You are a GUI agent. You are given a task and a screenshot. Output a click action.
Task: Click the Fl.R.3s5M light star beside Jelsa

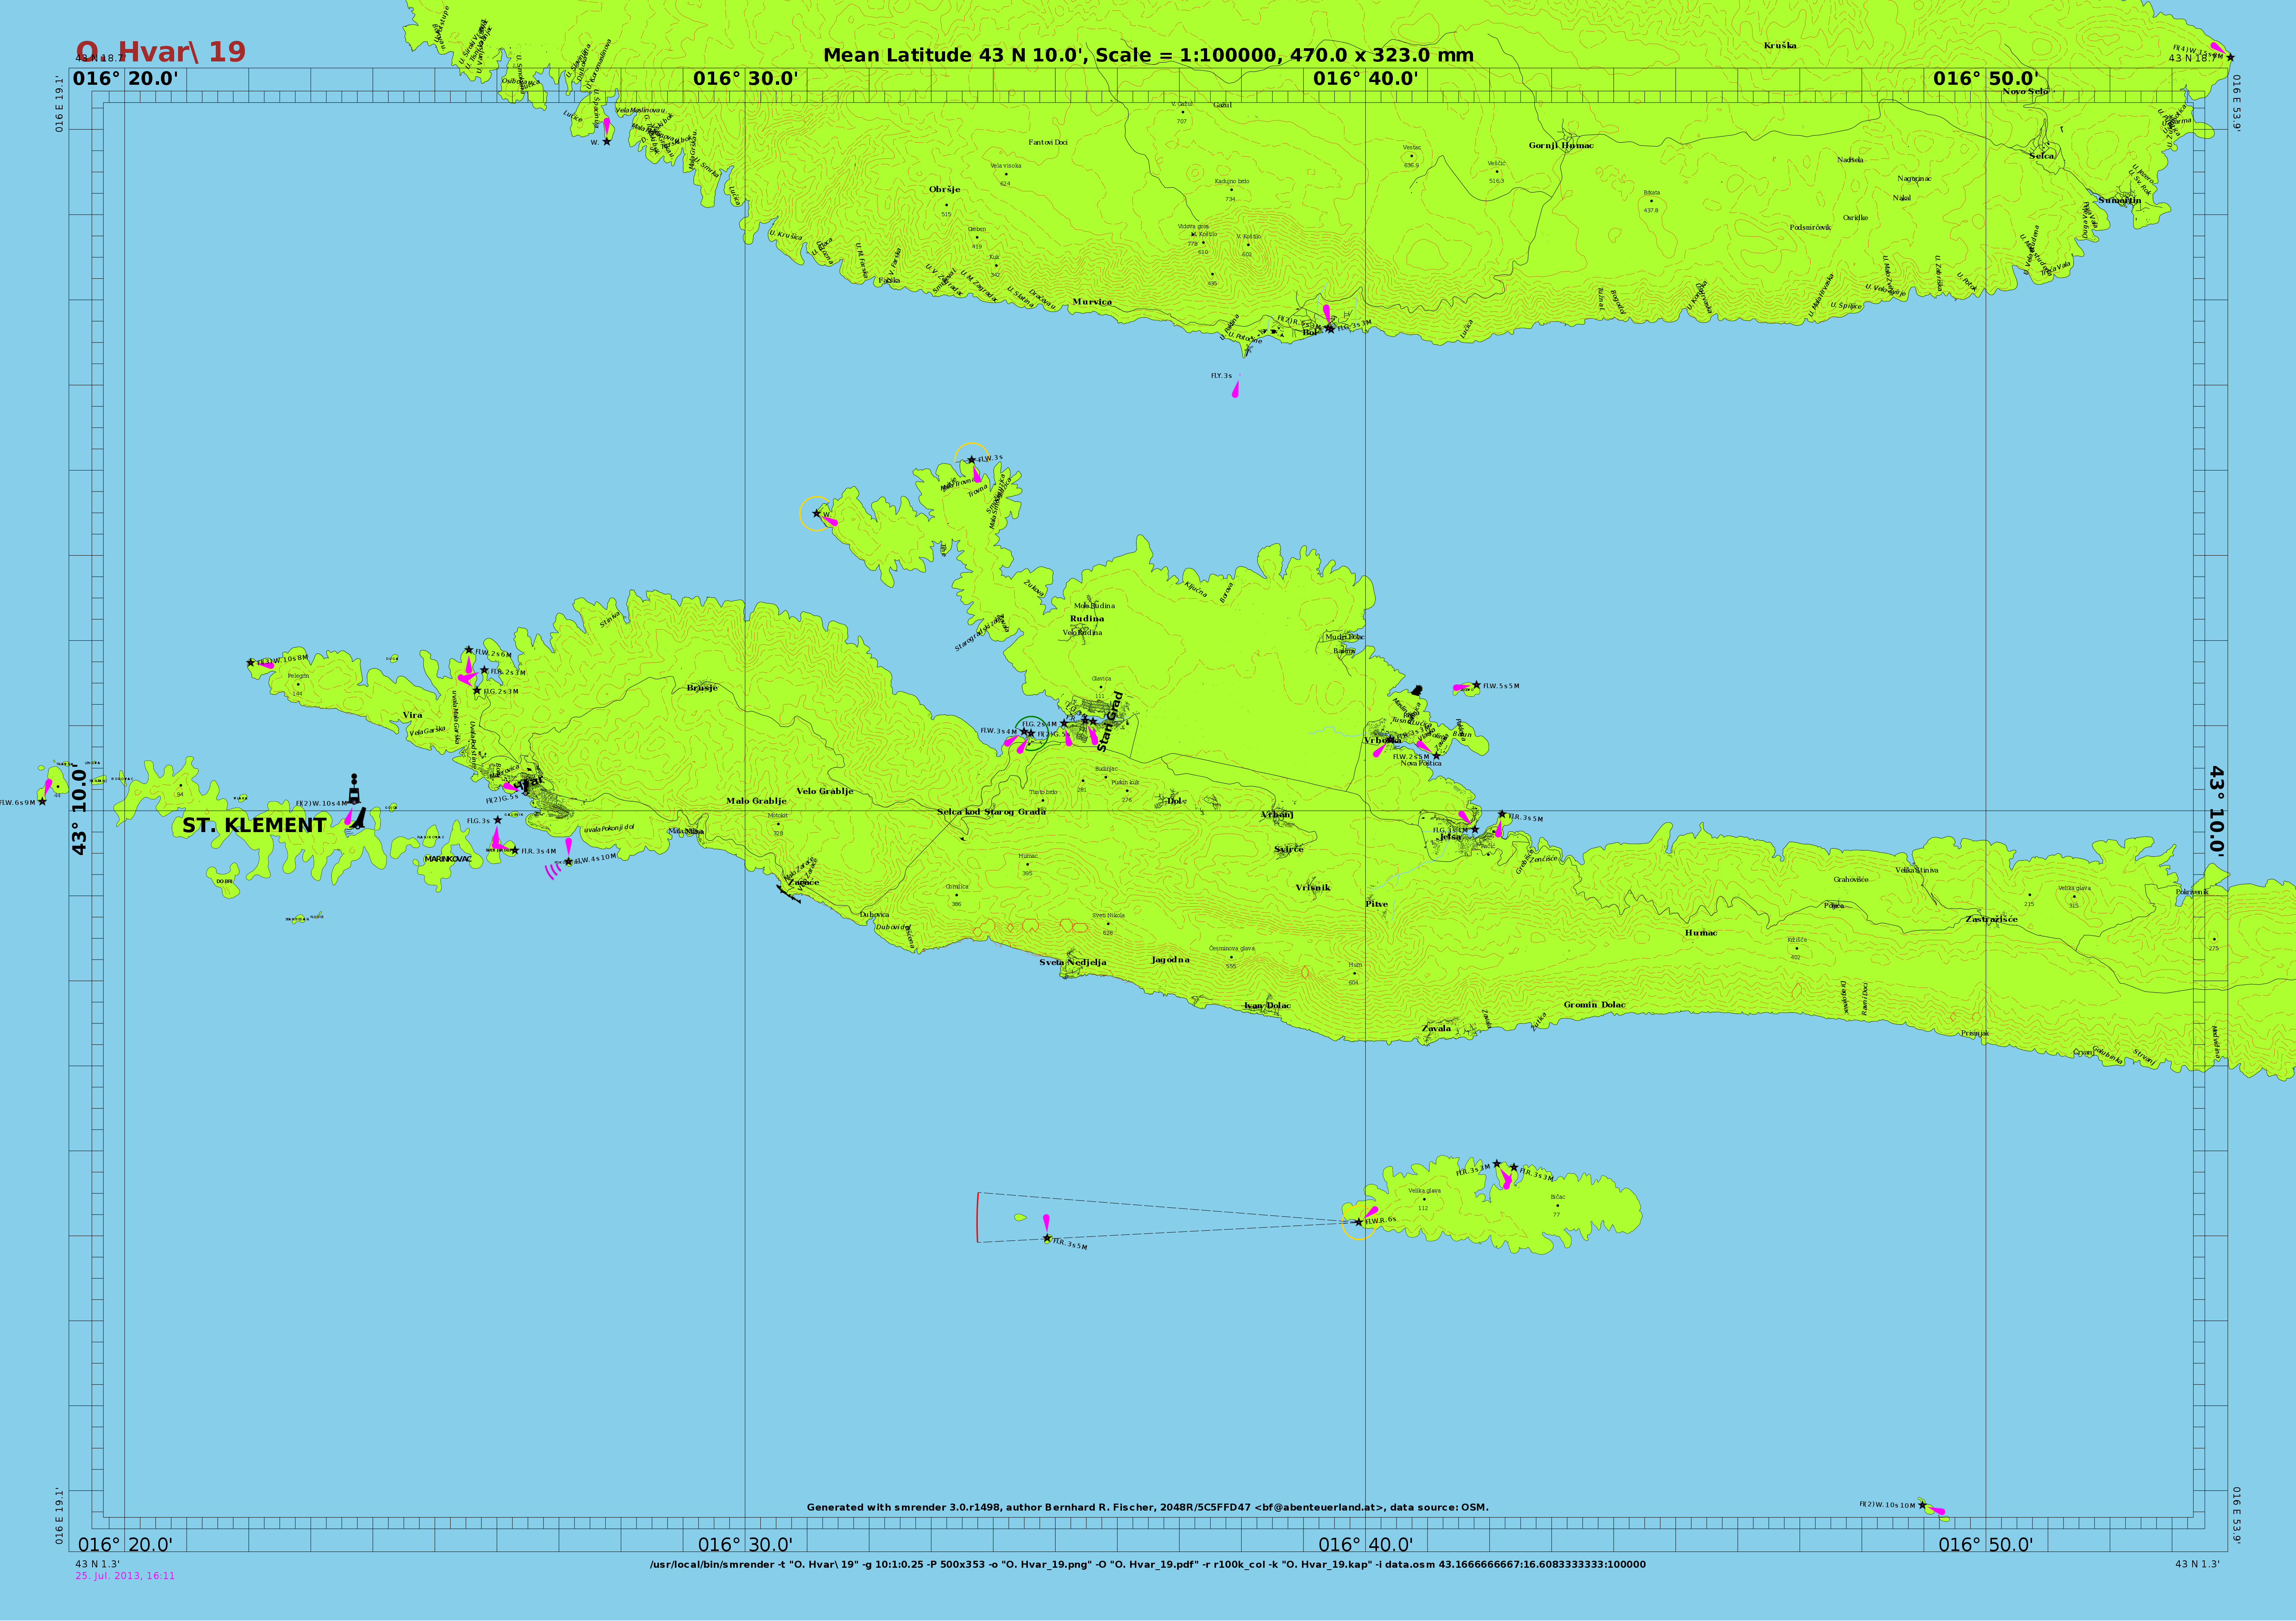point(1502,814)
